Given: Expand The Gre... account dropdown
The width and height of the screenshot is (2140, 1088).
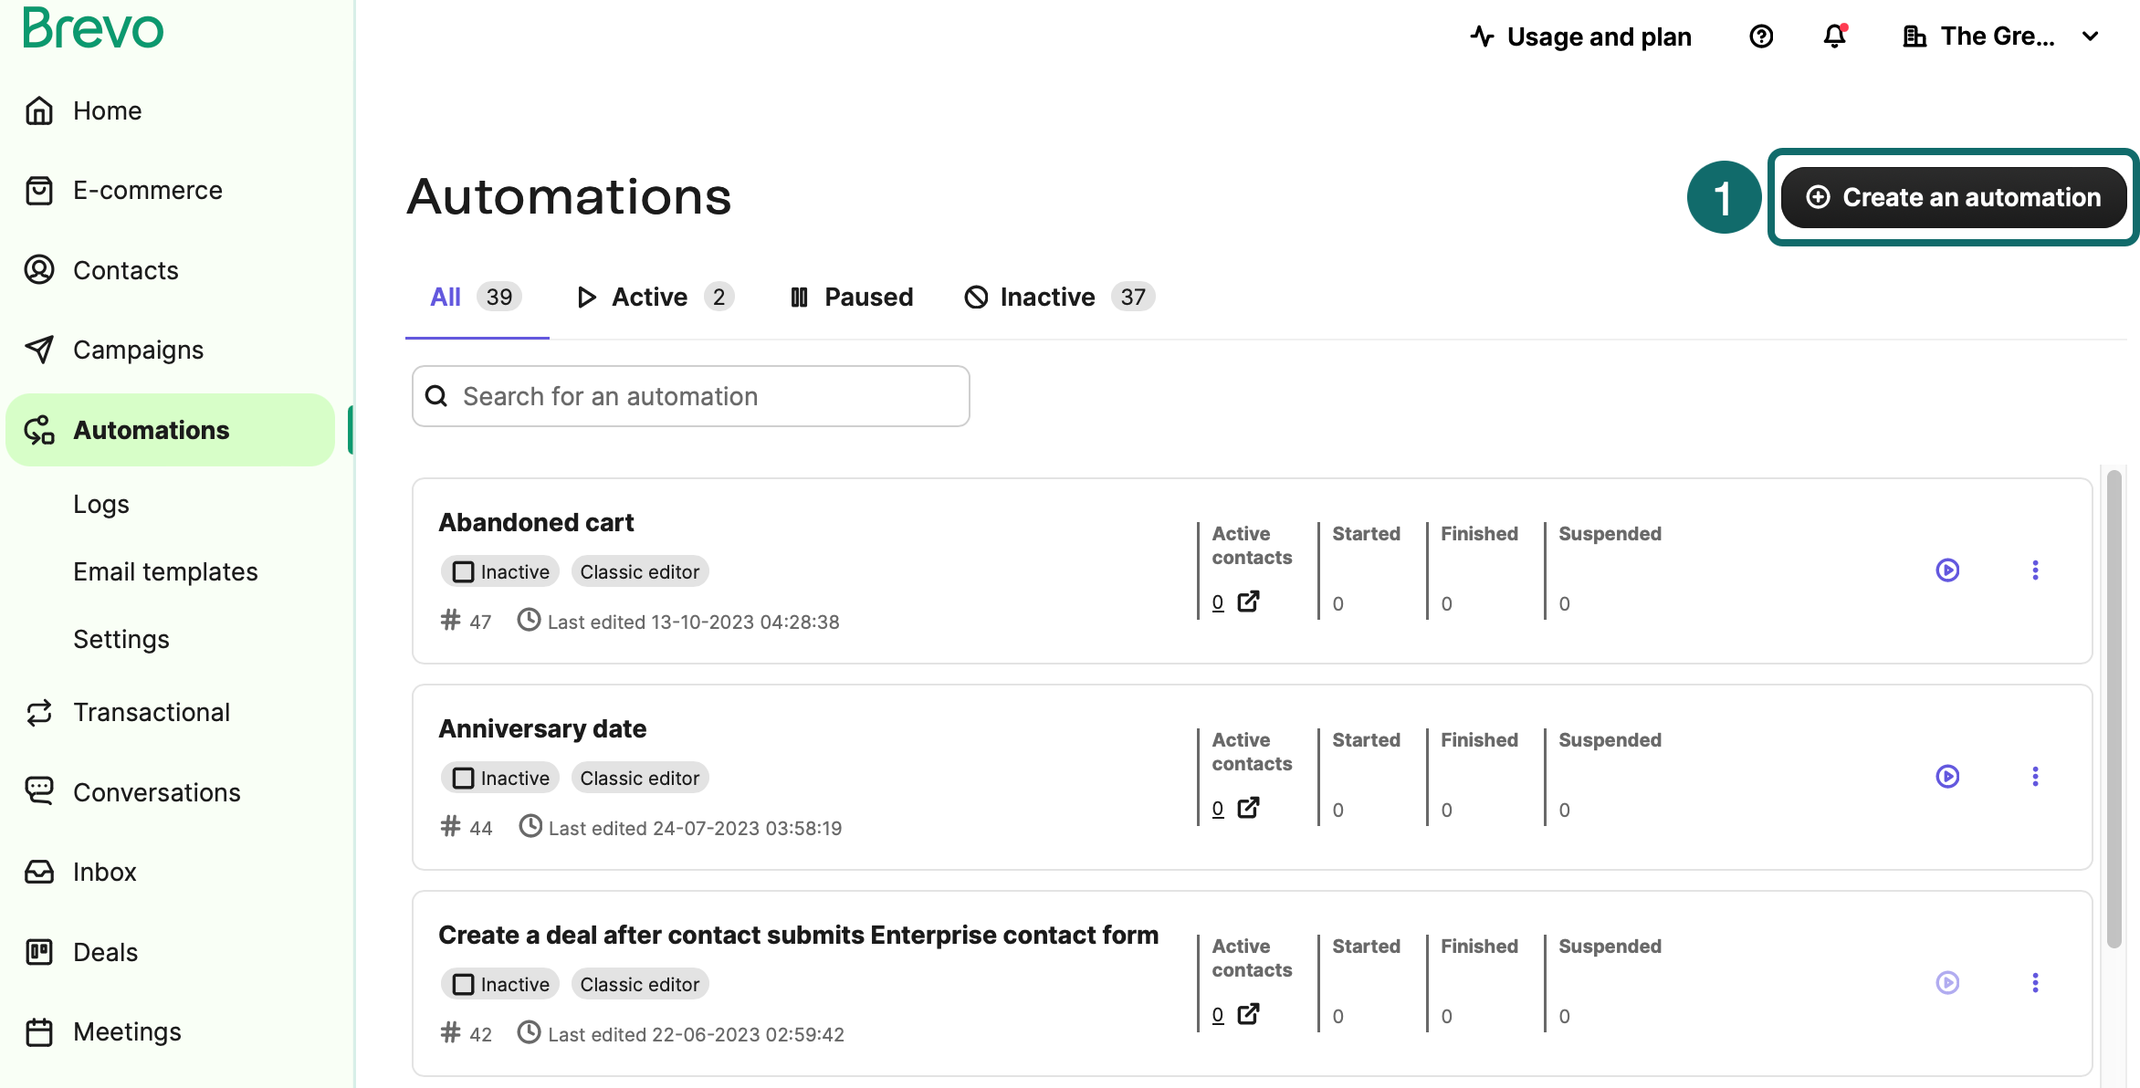Looking at the screenshot, I should 1999,37.
